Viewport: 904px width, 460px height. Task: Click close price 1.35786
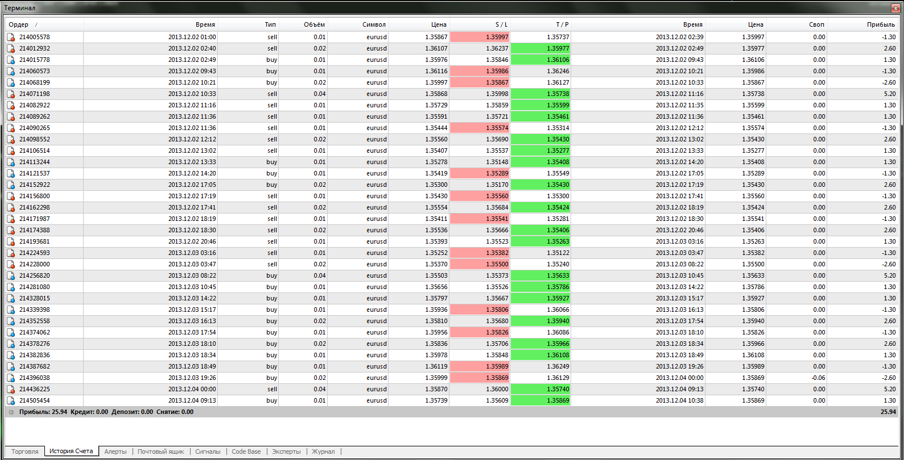point(753,287)
